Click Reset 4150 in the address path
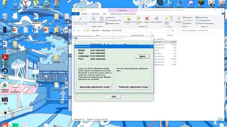This screenshot has height=127, width=227. coord(95,31)
